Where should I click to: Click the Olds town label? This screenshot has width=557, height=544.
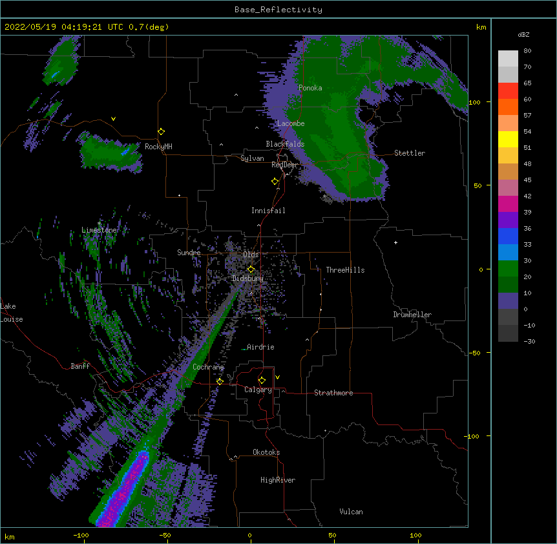[x=251, y=255]
